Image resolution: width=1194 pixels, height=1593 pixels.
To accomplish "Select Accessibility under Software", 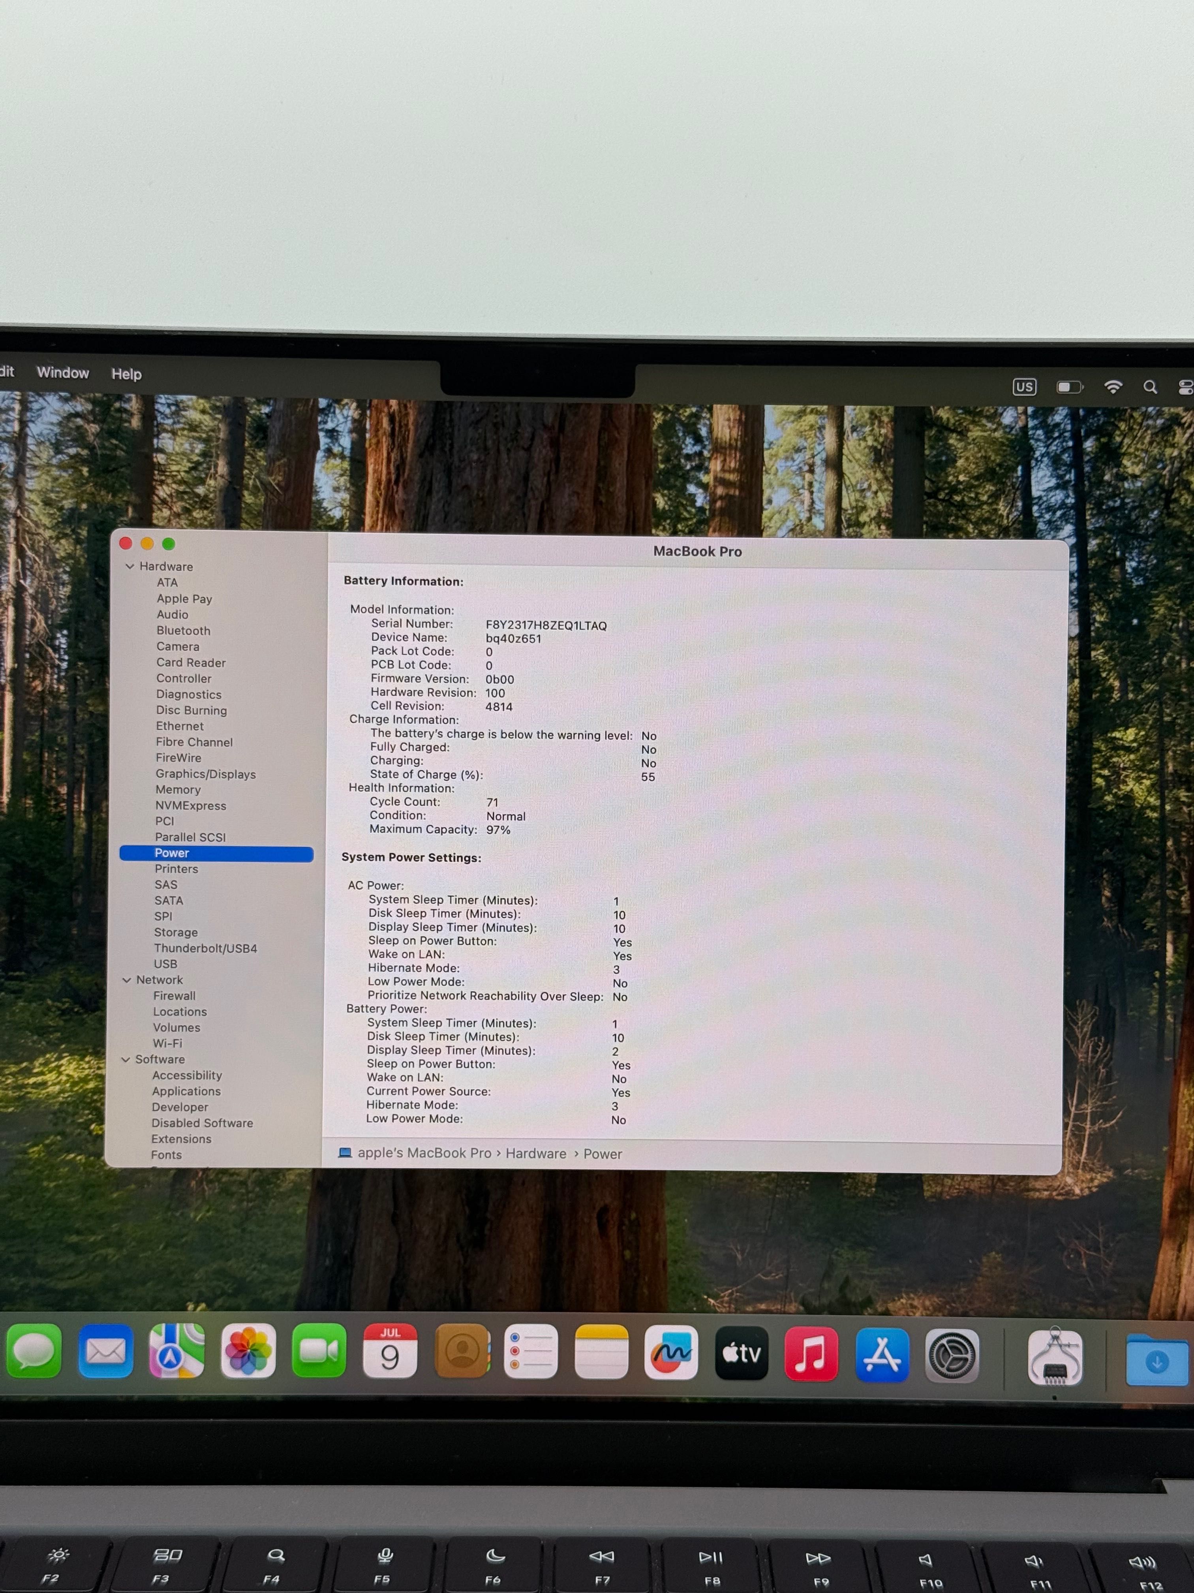I will pyautogui.click(x=187, y=1075).
